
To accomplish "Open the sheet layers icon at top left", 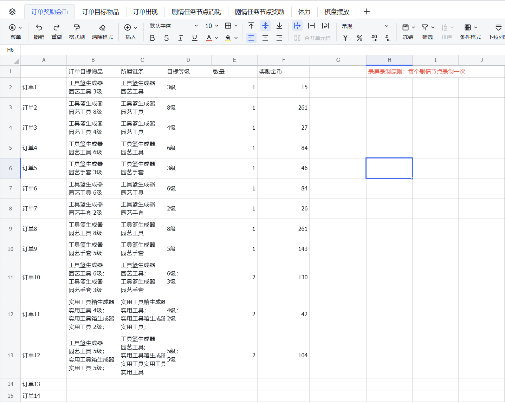I will click(x=12, y=12).
